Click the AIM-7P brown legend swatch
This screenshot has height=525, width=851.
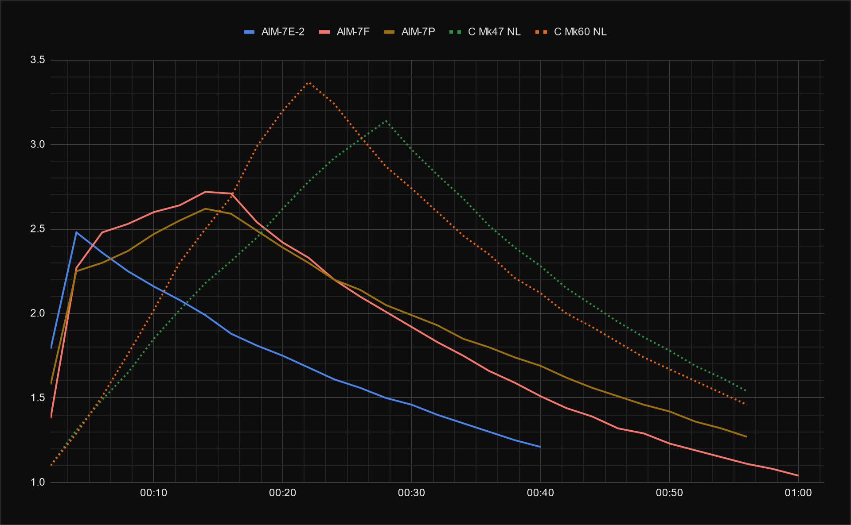point(389,32)
